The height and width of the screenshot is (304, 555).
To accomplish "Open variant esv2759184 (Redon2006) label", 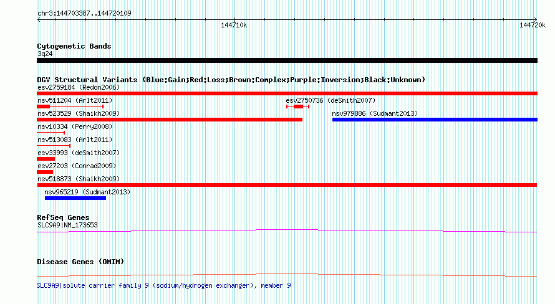I will [79, 87].
